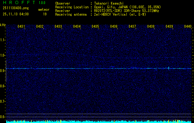Viewport: 194px width, 123px height.
Task: Click the 0439 time marker
Action: 169,27
